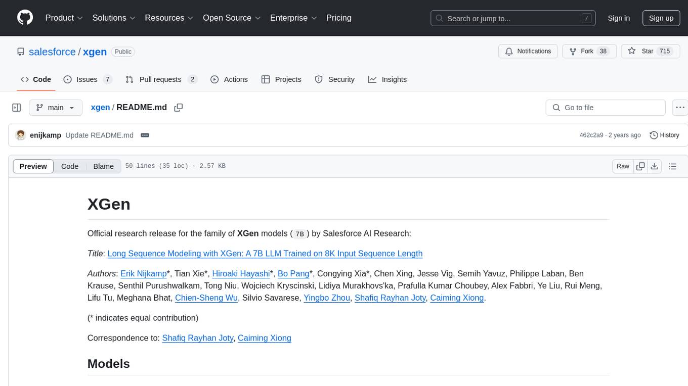The image size is (688, 386).
Task: Open enijkamp author link
Action: (46, 135)
